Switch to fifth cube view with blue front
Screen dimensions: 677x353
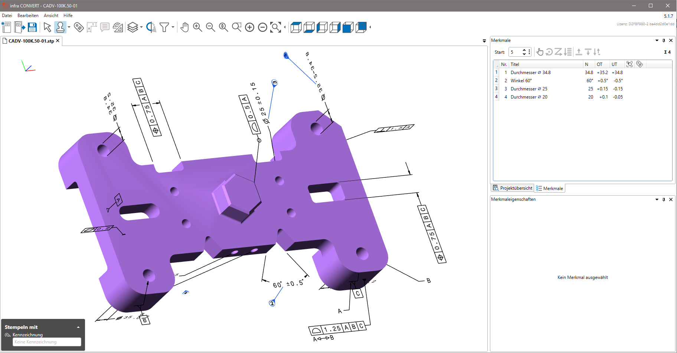(348, 27)
